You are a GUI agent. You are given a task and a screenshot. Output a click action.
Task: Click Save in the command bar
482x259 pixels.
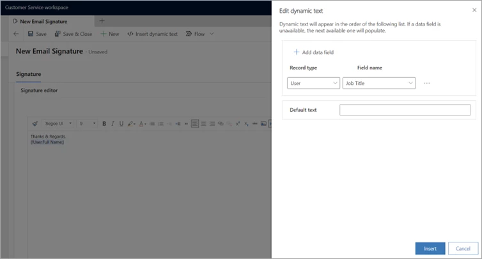pyautogui.click(x=37, y=34)
